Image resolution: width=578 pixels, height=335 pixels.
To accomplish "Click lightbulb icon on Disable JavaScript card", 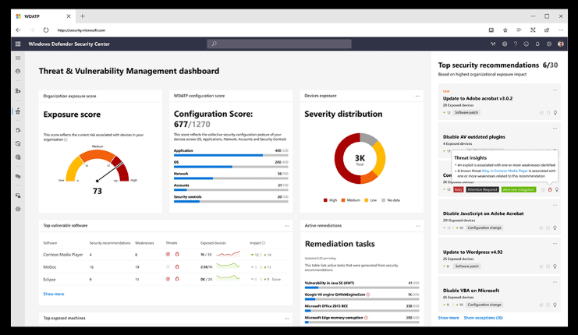I will pos(555,227).
